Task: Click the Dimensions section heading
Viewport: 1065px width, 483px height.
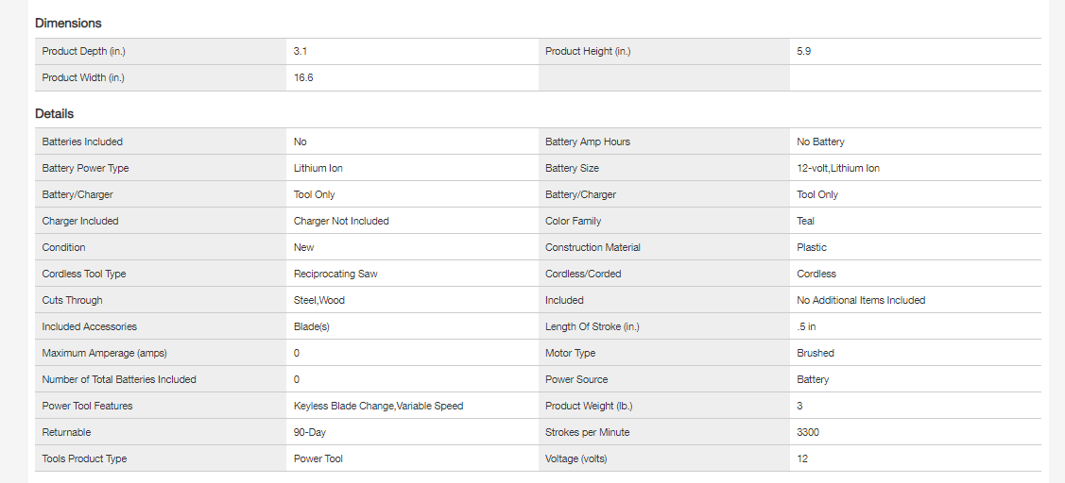Action: 68,23
